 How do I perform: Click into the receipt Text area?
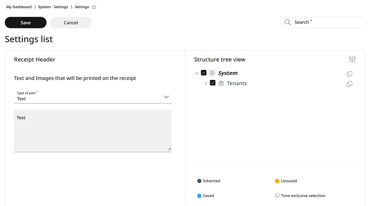93,131
